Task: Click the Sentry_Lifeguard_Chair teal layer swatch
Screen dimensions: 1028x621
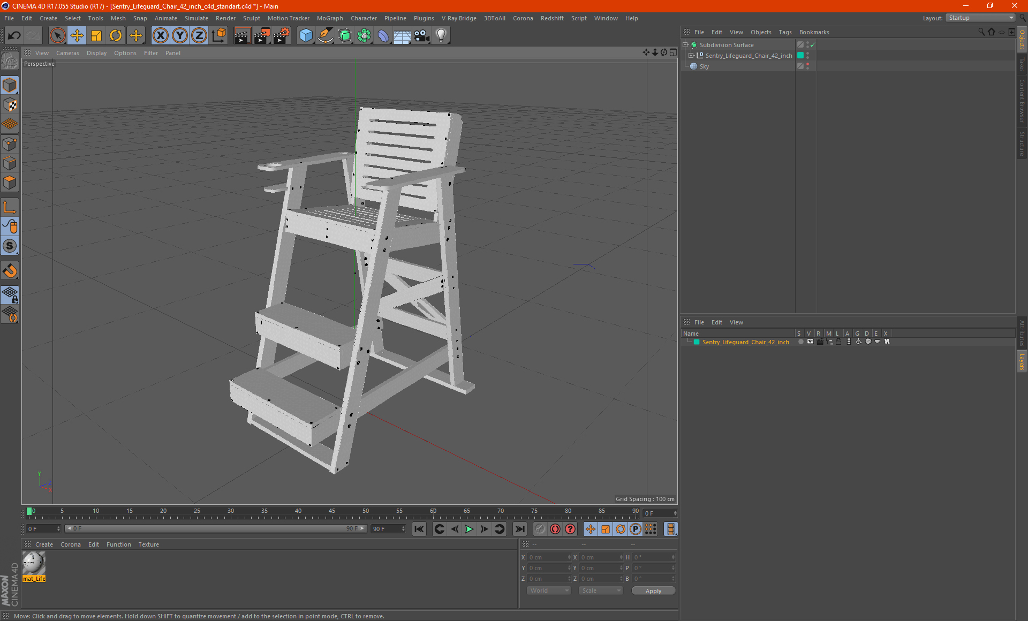Action: [x=800, y=55]
